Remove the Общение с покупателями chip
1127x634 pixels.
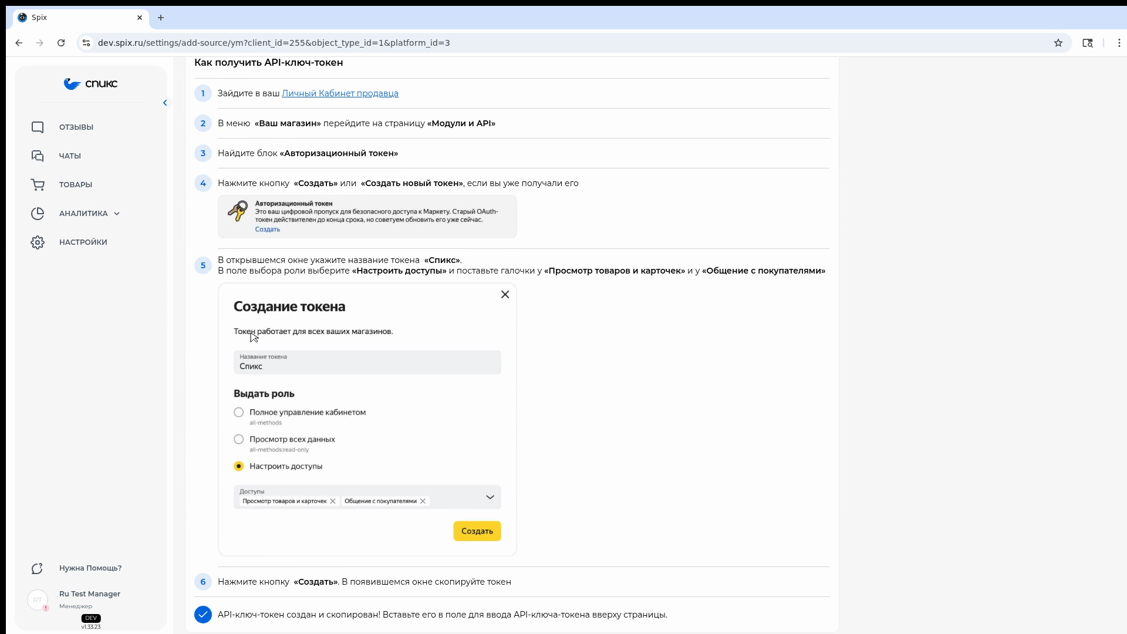pyautogui.click(x=423, y=501)
